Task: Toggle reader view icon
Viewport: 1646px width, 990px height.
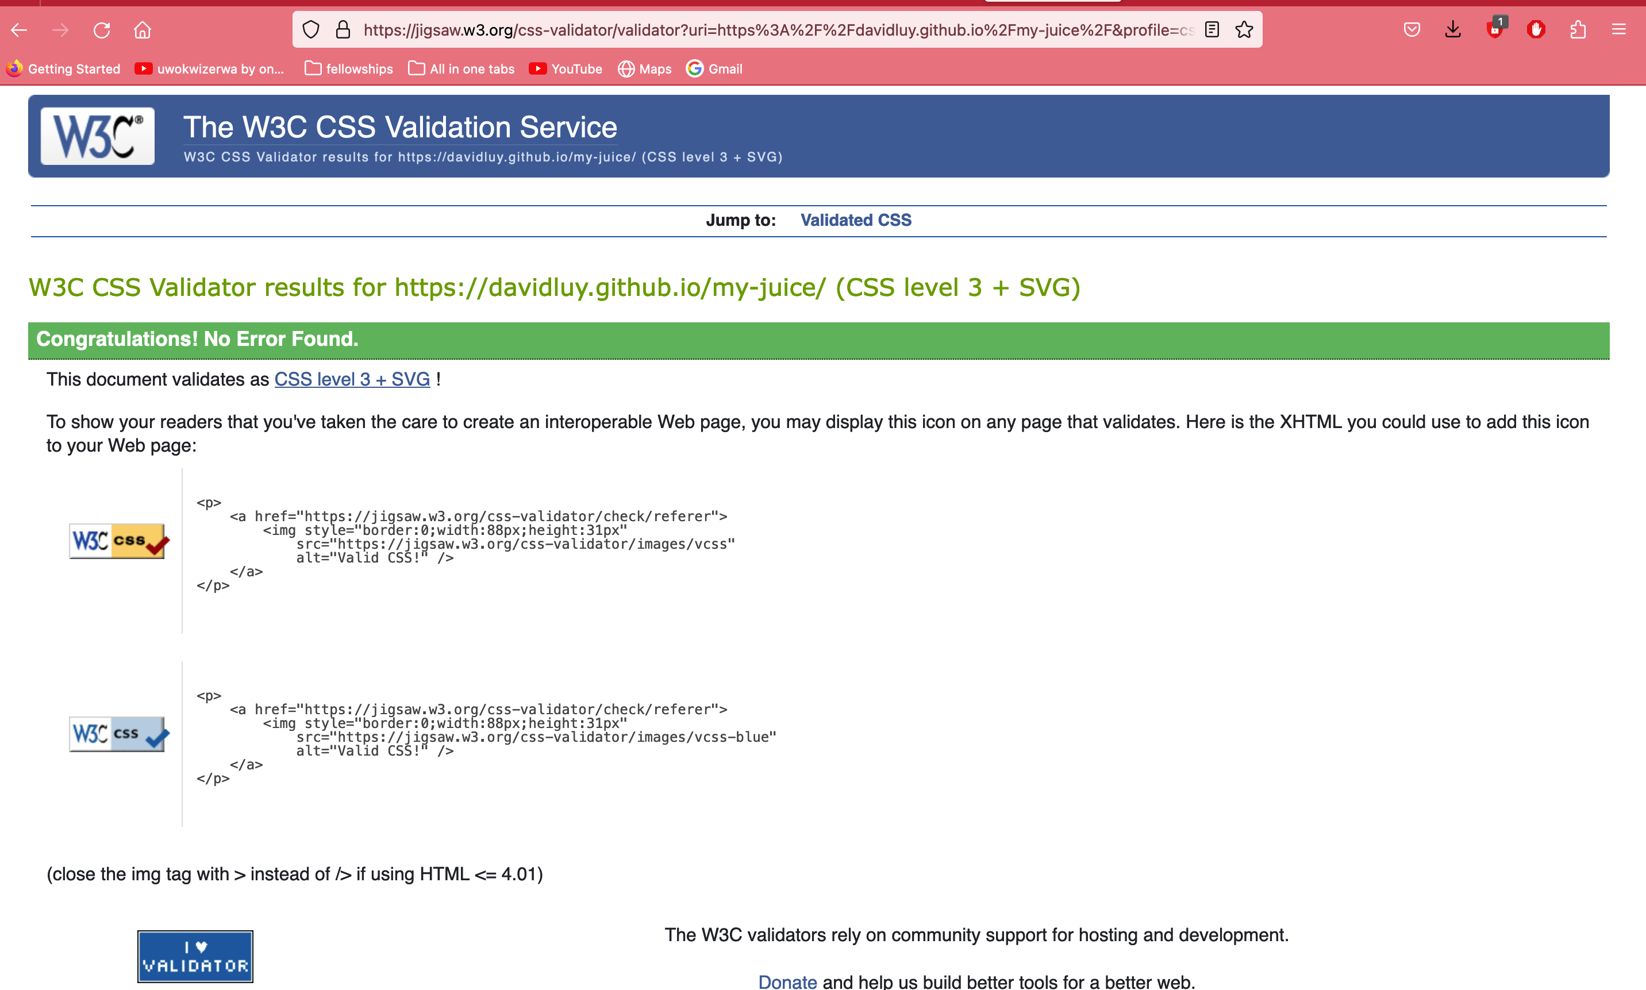Action: [x=1212, y=30]
